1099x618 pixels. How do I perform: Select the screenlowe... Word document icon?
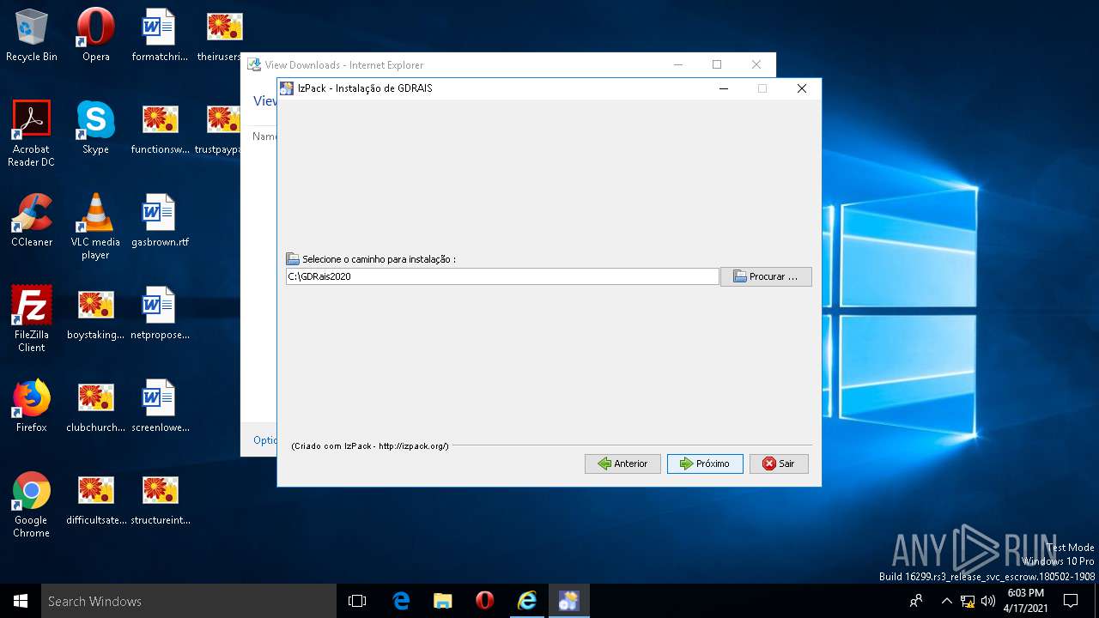point(160,406)
